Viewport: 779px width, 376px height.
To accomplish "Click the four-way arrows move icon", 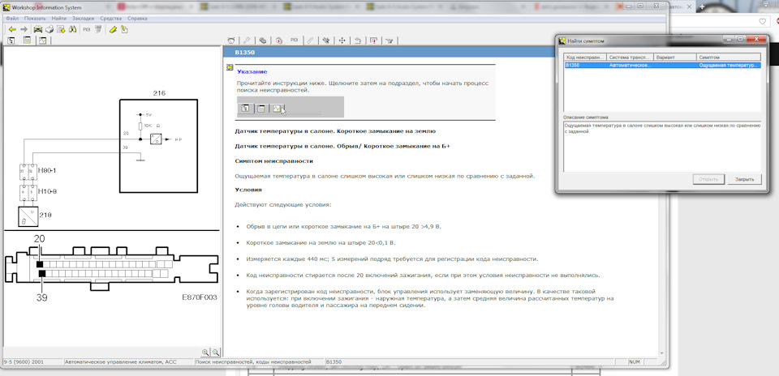I will [x=342, y=41].
